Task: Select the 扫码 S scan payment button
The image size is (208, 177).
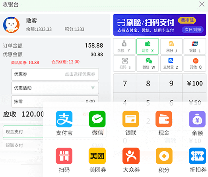Action: tap(124, 63)
